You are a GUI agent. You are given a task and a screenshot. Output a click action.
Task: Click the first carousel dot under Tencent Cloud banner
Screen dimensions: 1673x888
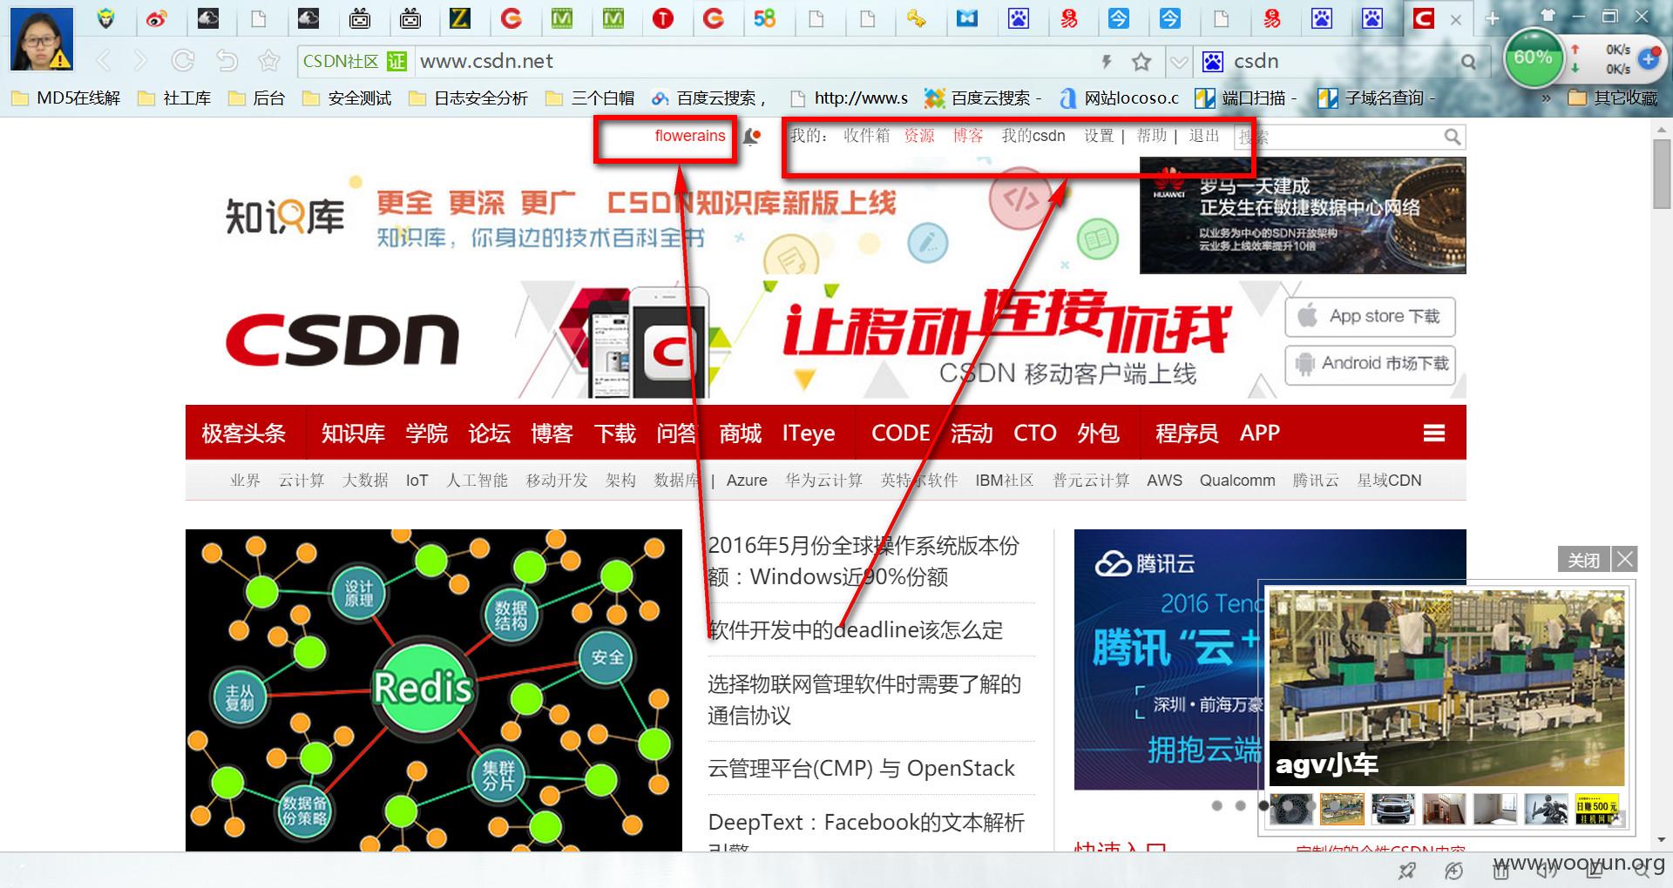[1217, 806]
